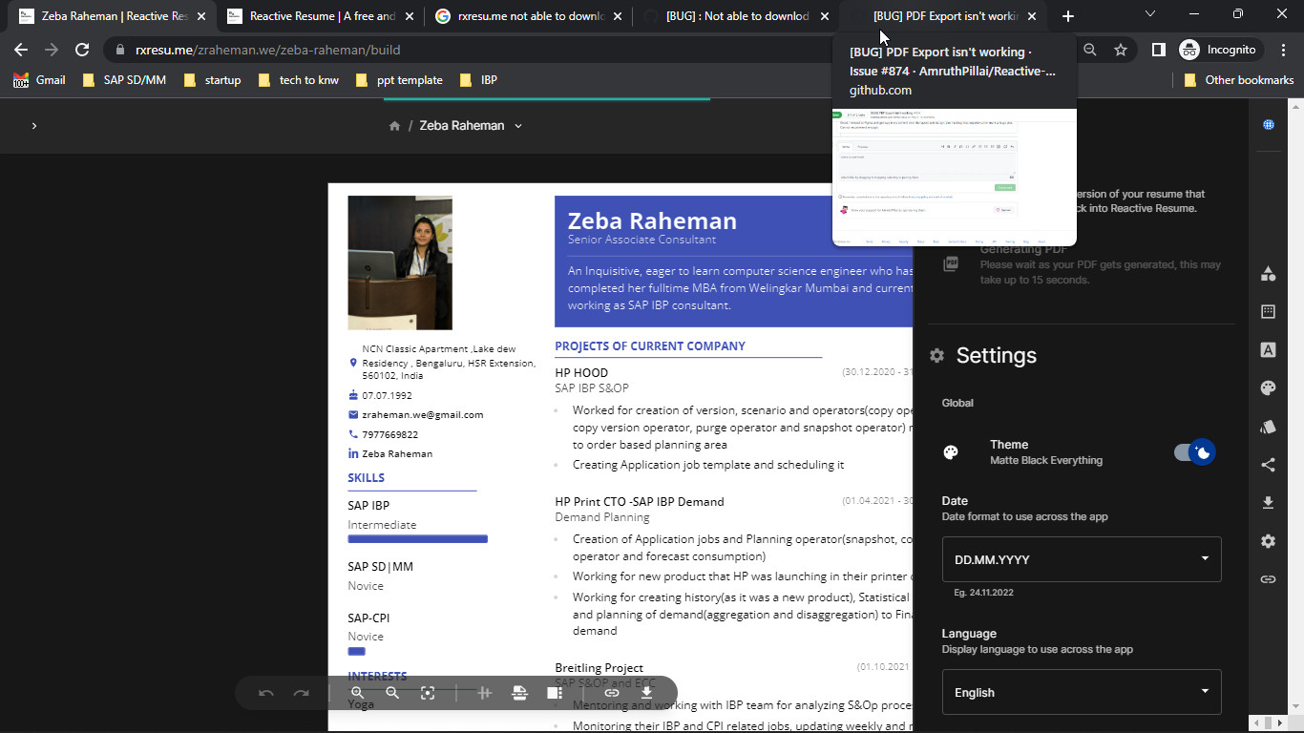Image resolution: width=1304 pixels, height=733 pixels.
Task: Select the PDF Export isn't working GitHub tab
Action: point(940,16)
